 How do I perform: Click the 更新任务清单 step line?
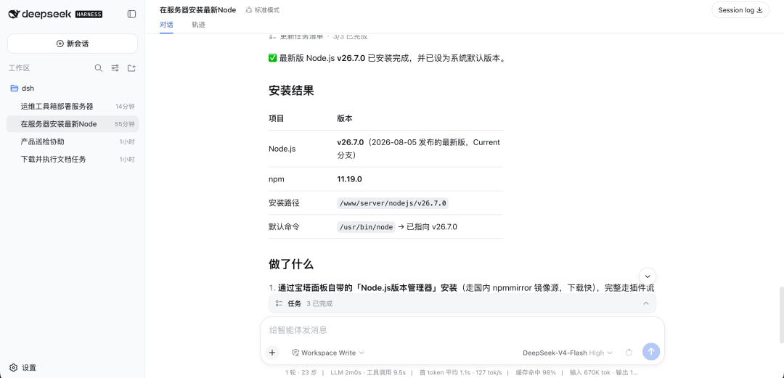coord(318,36)
